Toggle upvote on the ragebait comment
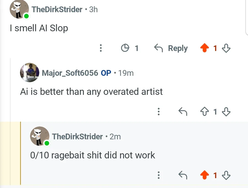The height and width of the screenshot is (188, 248). 204,175
